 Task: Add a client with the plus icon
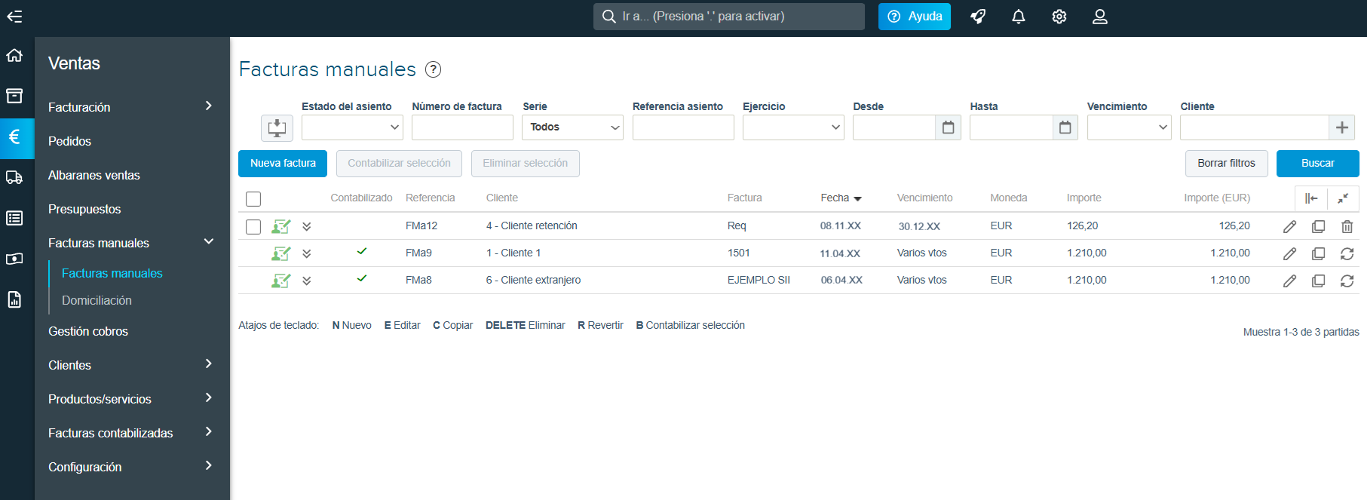(1341, 127)
